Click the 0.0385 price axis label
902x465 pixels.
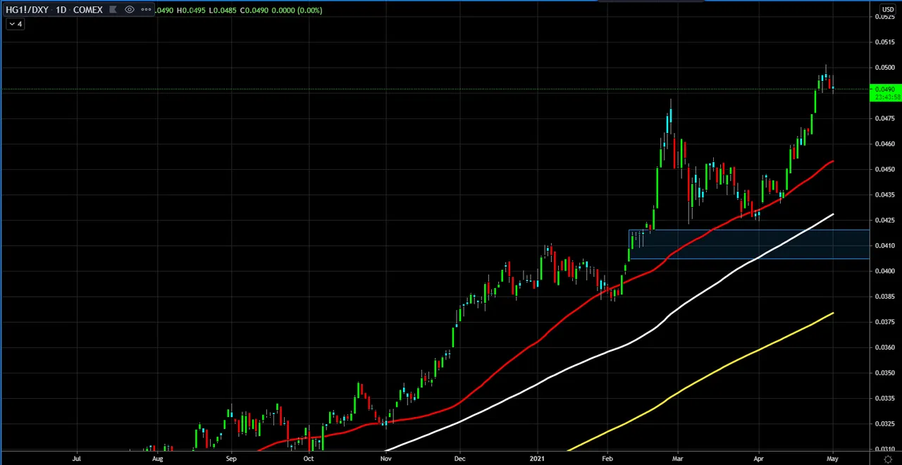click(885, 297)
